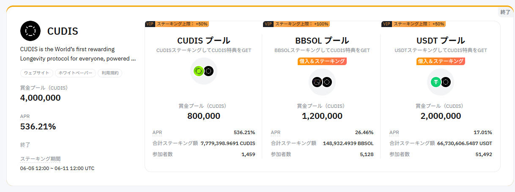
Task: Click the BBSOL pool token pair icon
Action: (322, 82)
